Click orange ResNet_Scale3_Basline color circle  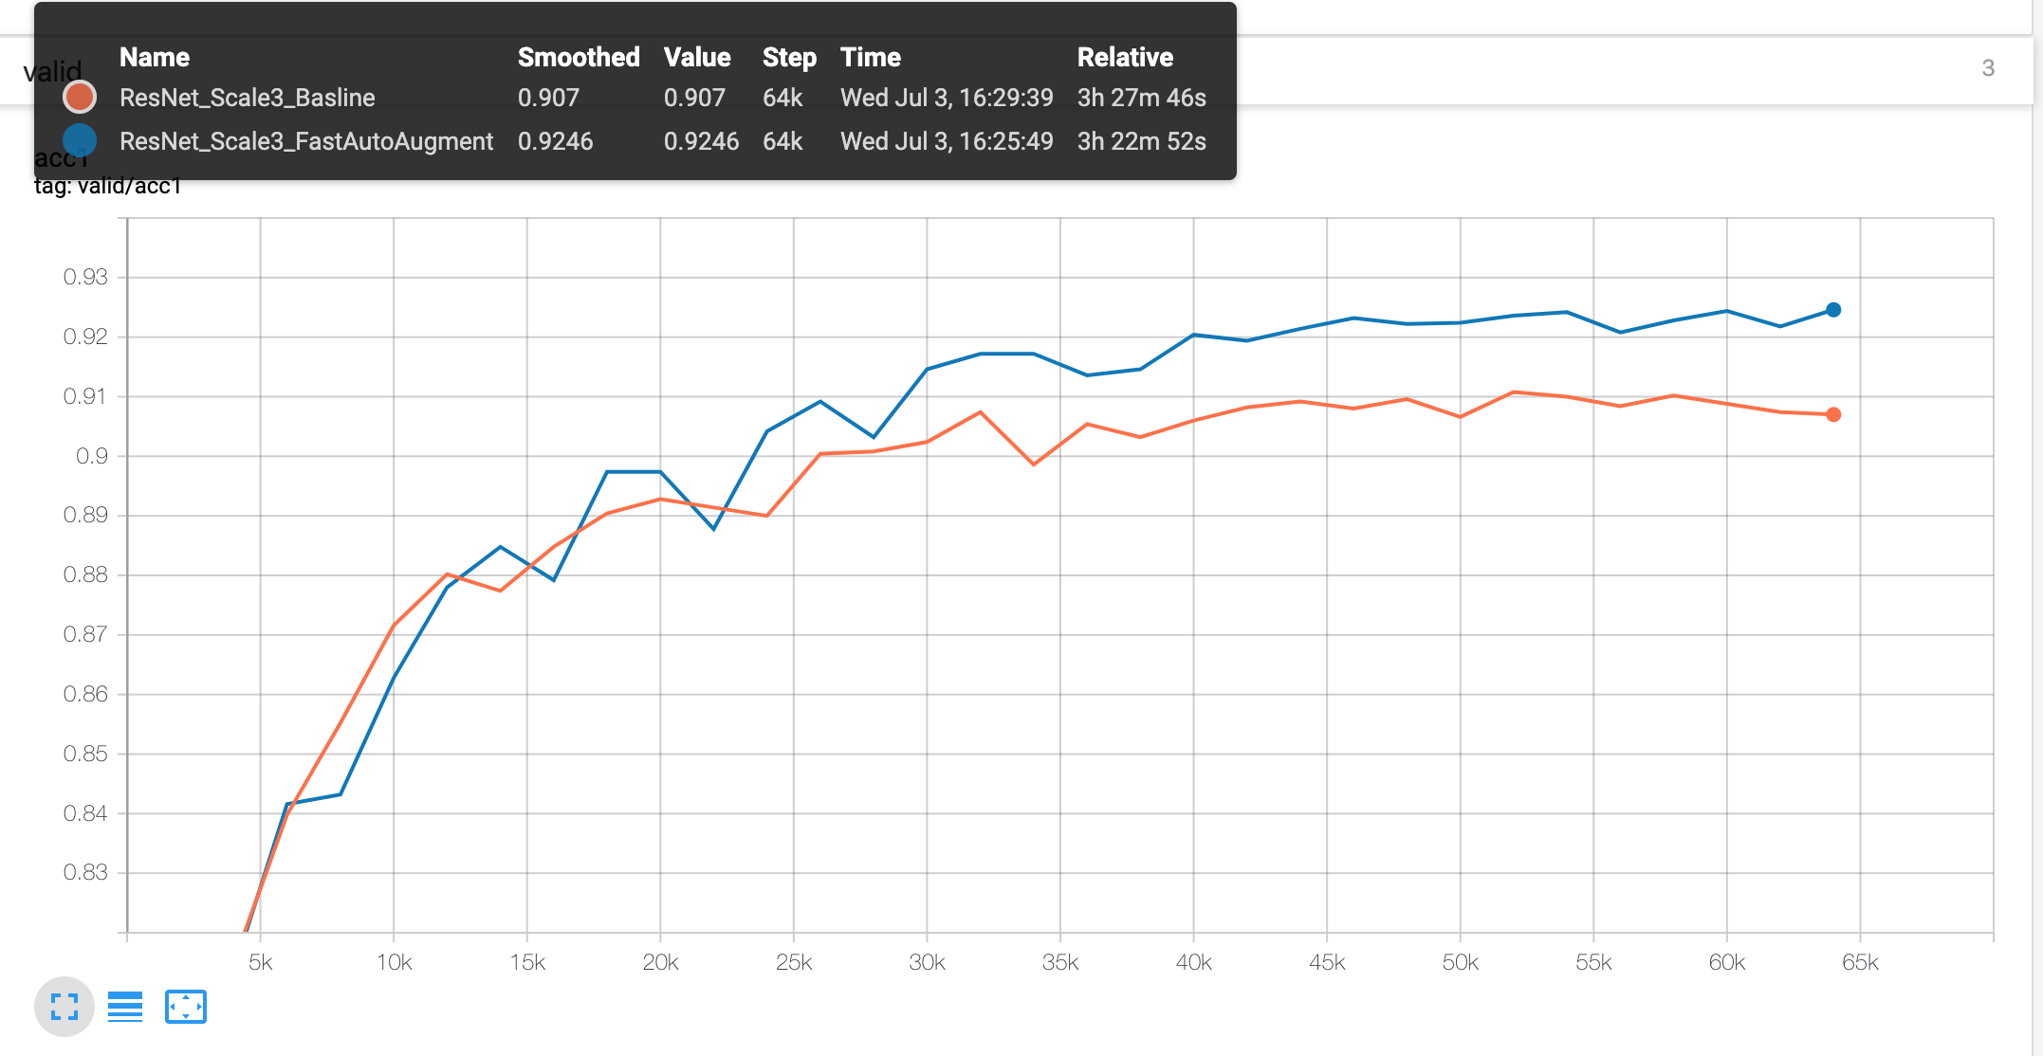[80, 97]
